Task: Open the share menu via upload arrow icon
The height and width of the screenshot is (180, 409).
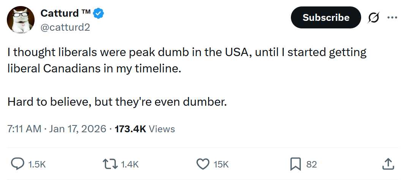Action: (387, 164)
